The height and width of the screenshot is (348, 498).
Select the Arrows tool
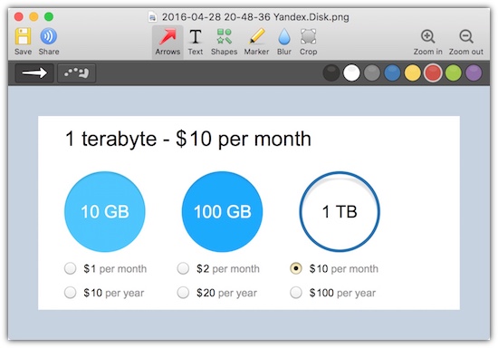click(x=168, y=42)
